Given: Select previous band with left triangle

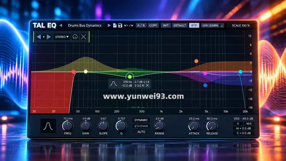Looking at the screenshot, I should click(39, 37).
